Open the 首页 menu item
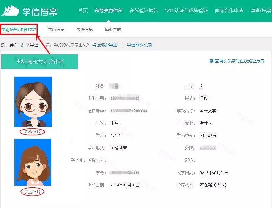The width and height of the screenshot is (272, 208). [83, 10]
